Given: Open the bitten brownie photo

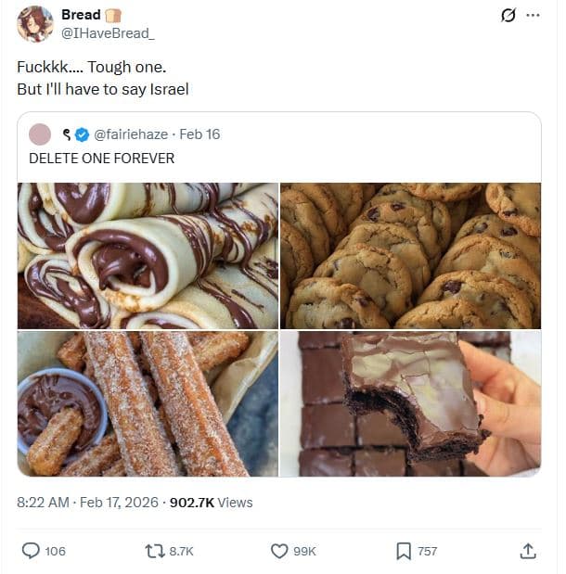Looking at the screenshot, I should (410, 403).
